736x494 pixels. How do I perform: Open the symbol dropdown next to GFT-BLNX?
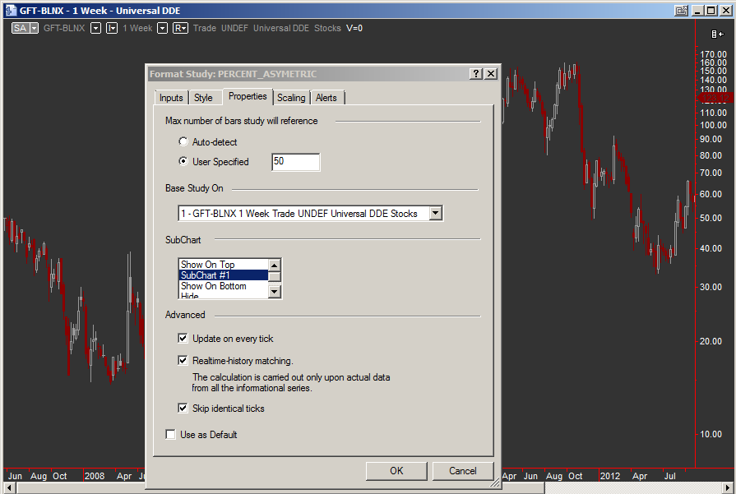(95, 28)
